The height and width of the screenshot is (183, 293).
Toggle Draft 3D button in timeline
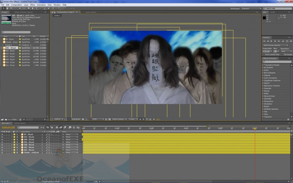tap(52, 128)
